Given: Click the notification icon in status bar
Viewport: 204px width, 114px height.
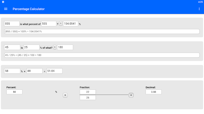Looking at the screenshot, I should (3, 2).
